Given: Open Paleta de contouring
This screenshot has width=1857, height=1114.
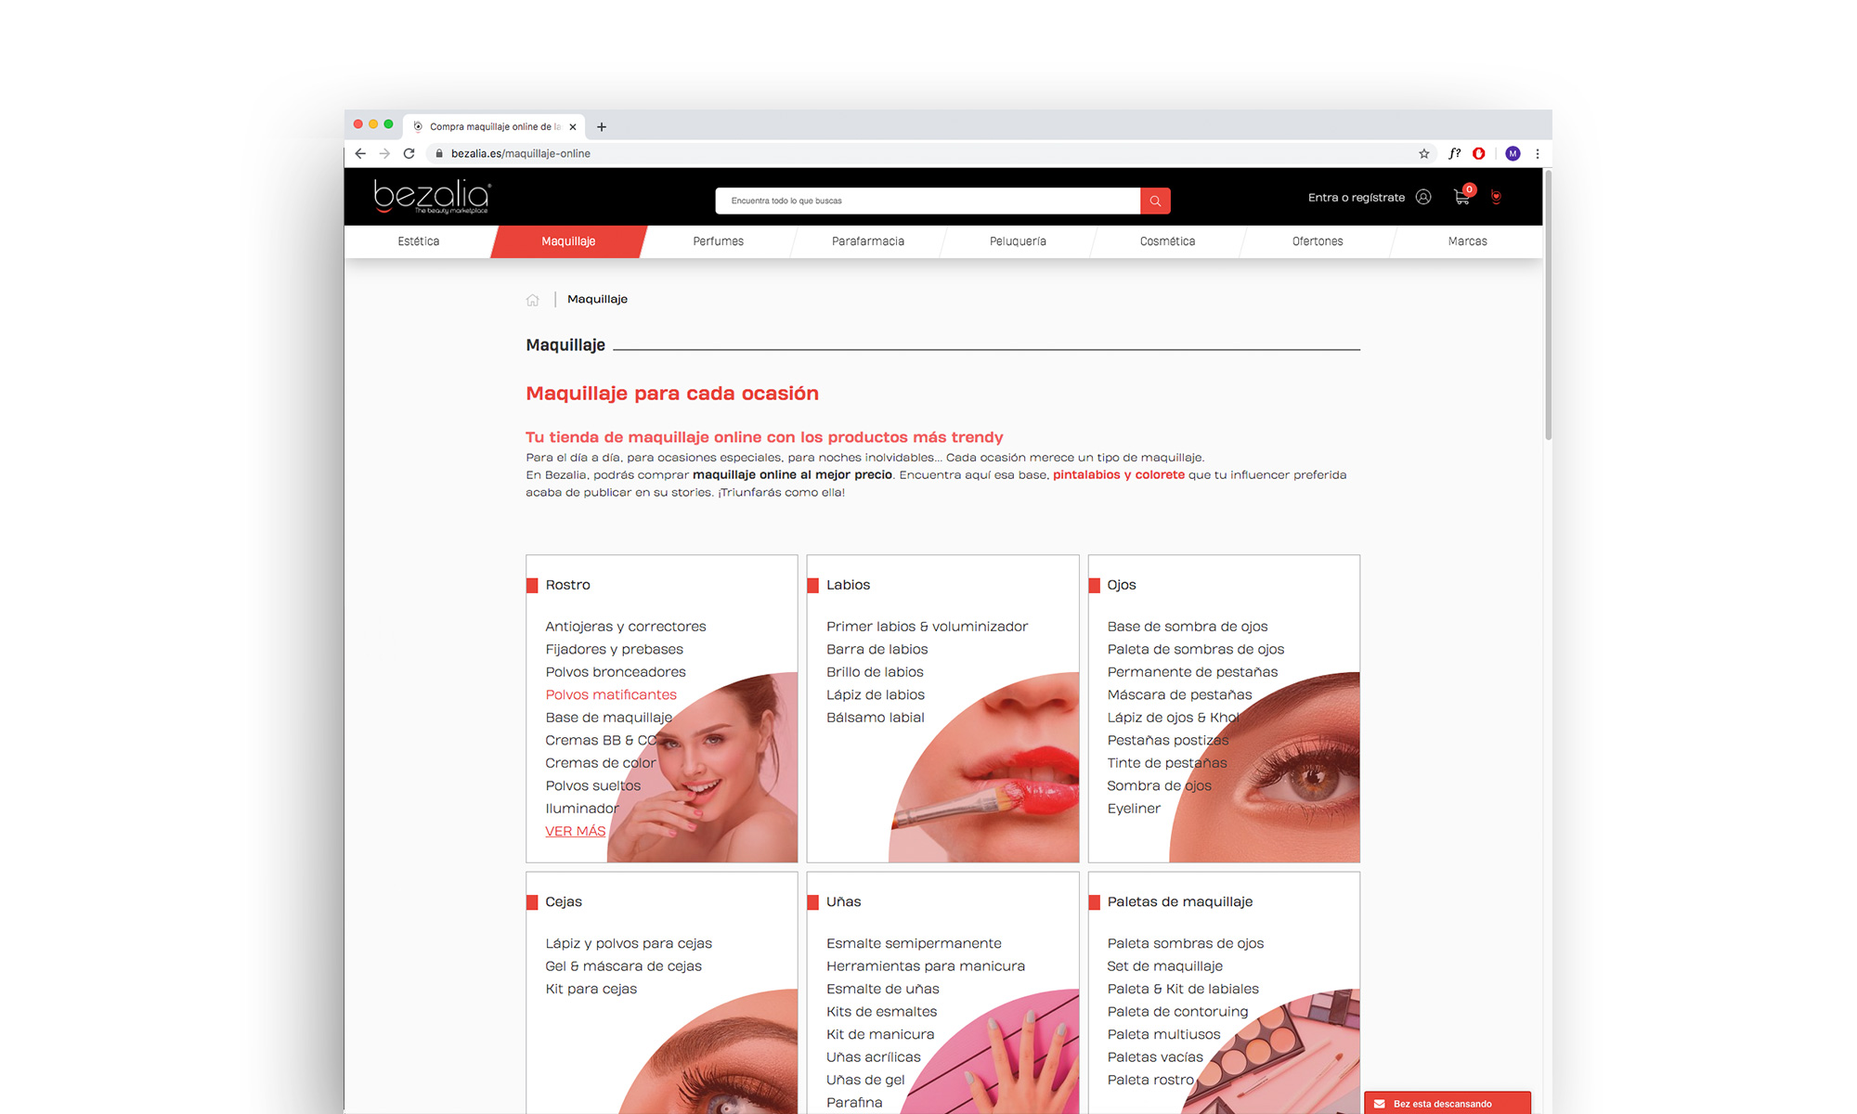Looking at the screenshot, I should click(1177, 1012).
